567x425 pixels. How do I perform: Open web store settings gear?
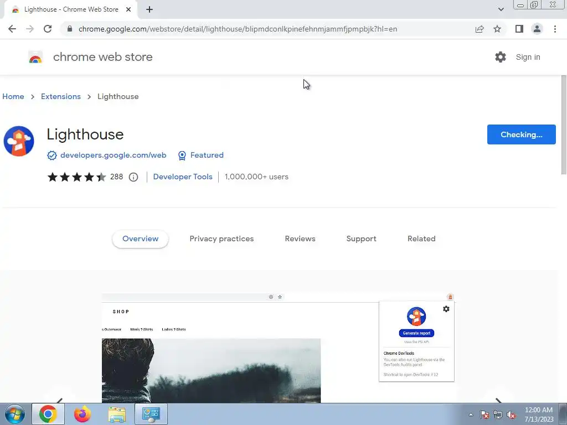click(x=501, y=57)
